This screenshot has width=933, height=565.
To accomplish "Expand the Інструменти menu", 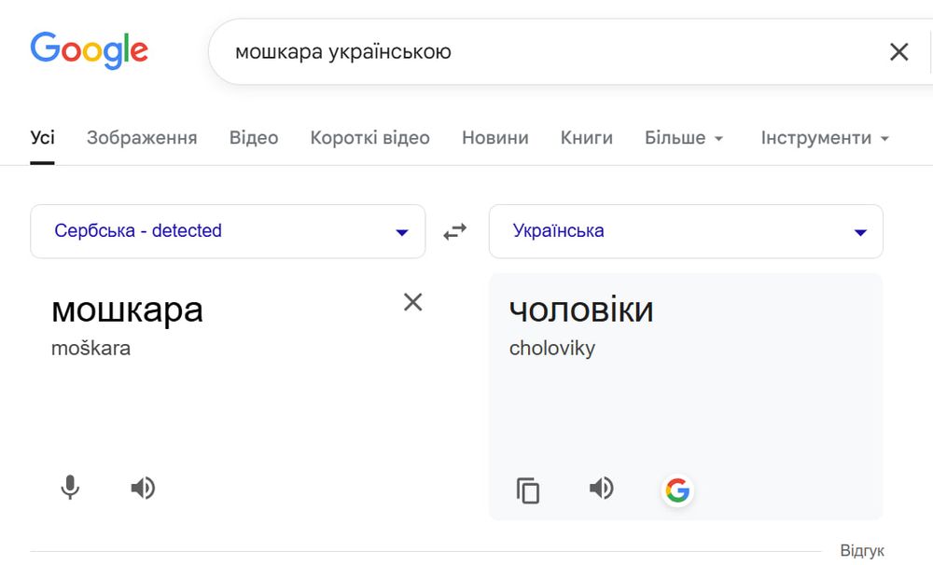I will [x=825, y=138].
